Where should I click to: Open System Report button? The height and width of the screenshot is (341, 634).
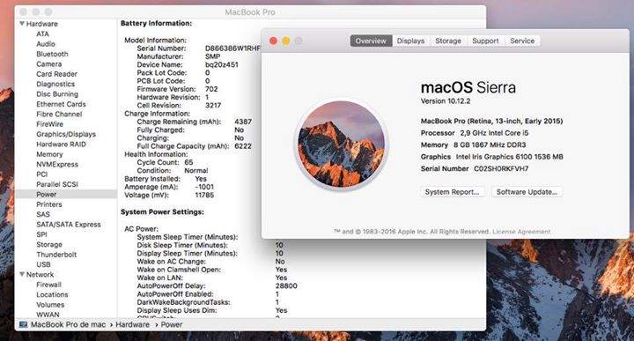click(x=452, y=192)
